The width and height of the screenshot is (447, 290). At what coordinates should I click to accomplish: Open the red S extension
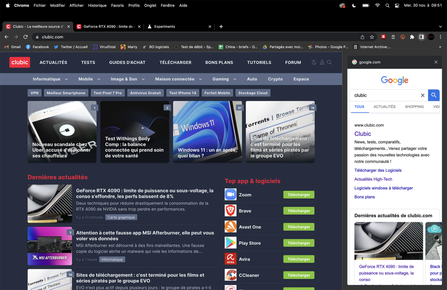383,37
